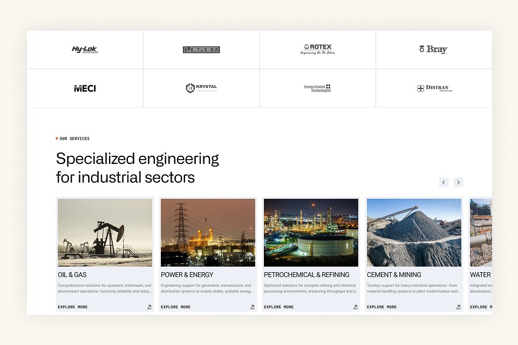Go to previous services slide arrow
Viewport: 518px width, 345px height.
coord(444,182)
